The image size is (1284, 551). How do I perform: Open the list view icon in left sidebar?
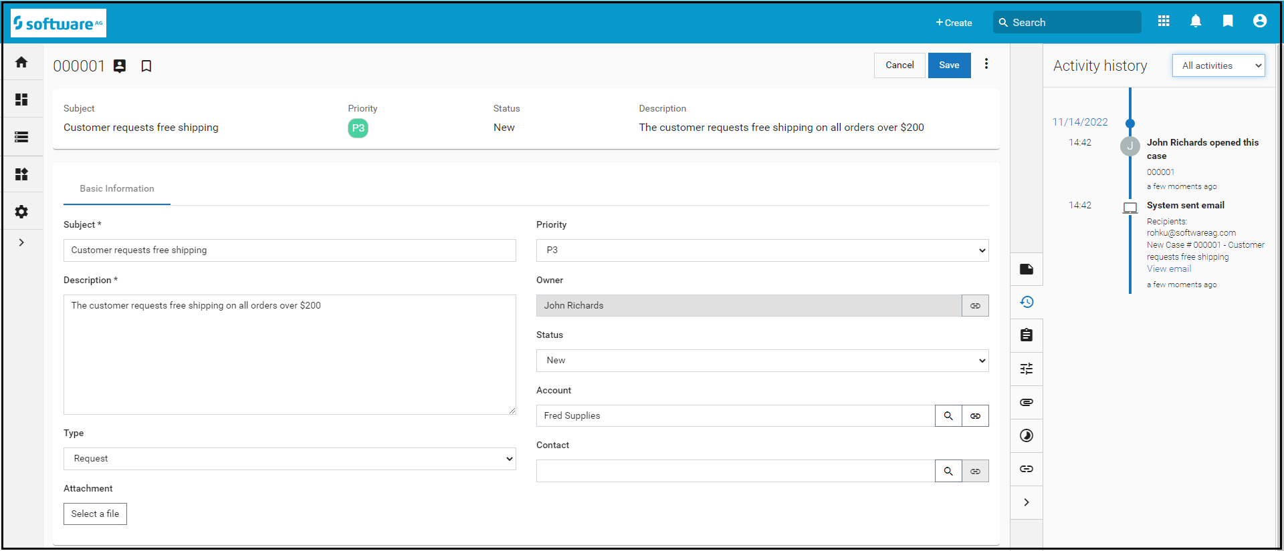(x=21, y=137)
